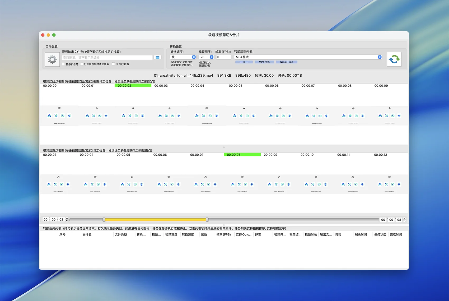Toggle the 打开新视频时清空任务 checkbox
The height and width of the screenshot is (301, 449).
pos(82,64)
